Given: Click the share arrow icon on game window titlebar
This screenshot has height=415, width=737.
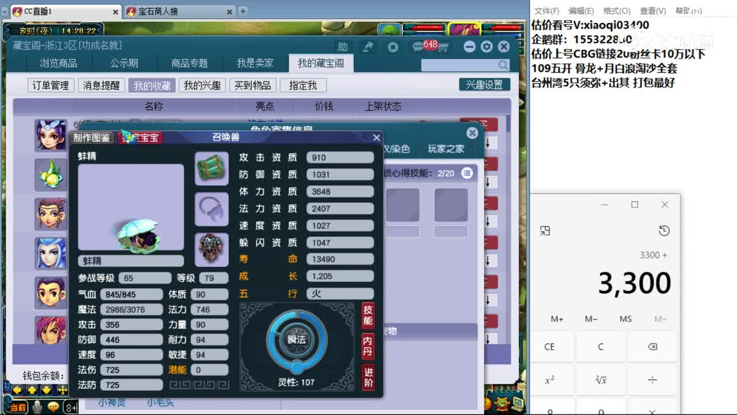Looking at the screenshot, I should (368, 47).
